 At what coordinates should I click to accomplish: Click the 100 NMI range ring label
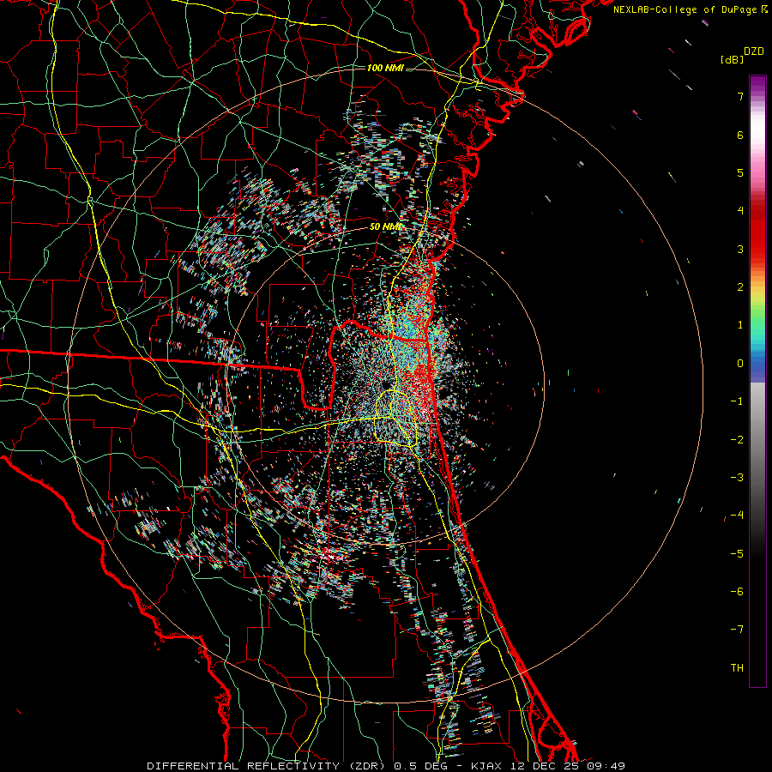tap(385, 68)
